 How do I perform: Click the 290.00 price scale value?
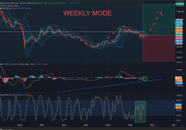[x=179, y=57]
